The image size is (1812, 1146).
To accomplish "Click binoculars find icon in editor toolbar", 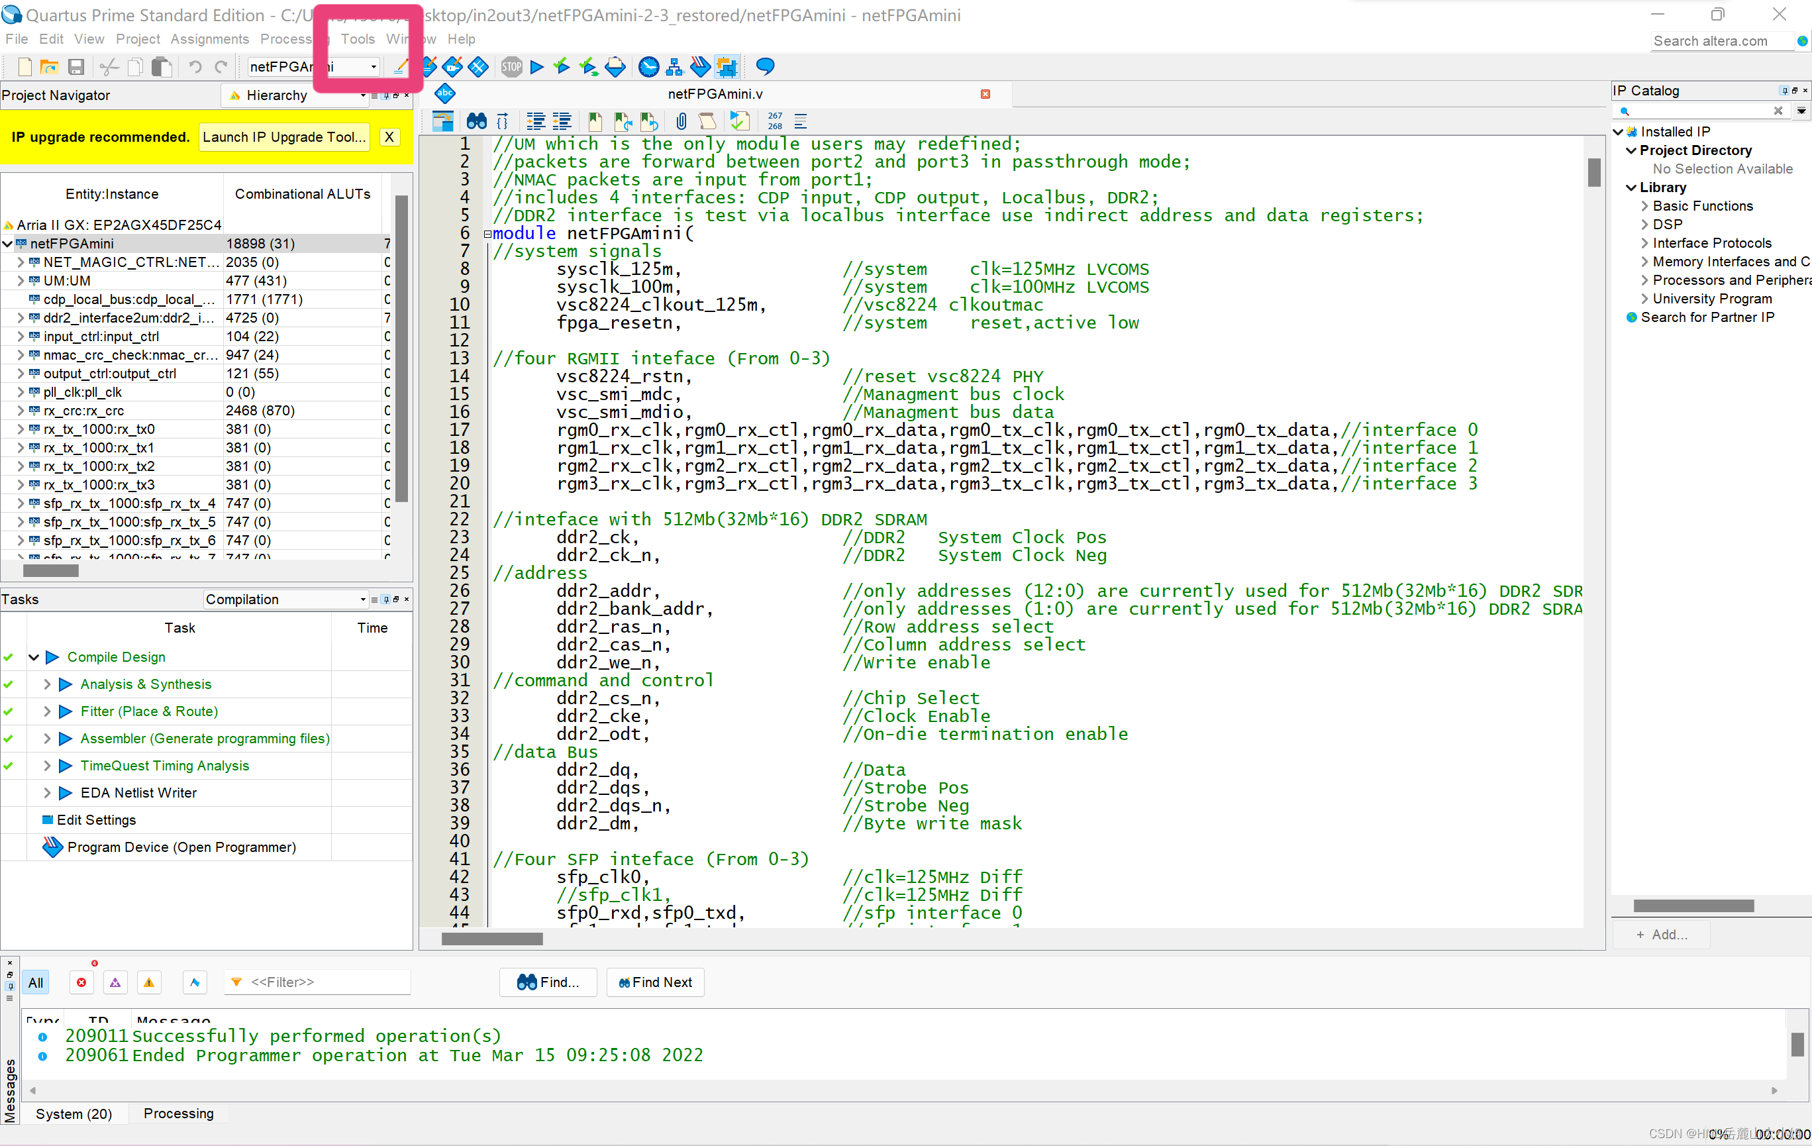I will (x=476, y=121).
